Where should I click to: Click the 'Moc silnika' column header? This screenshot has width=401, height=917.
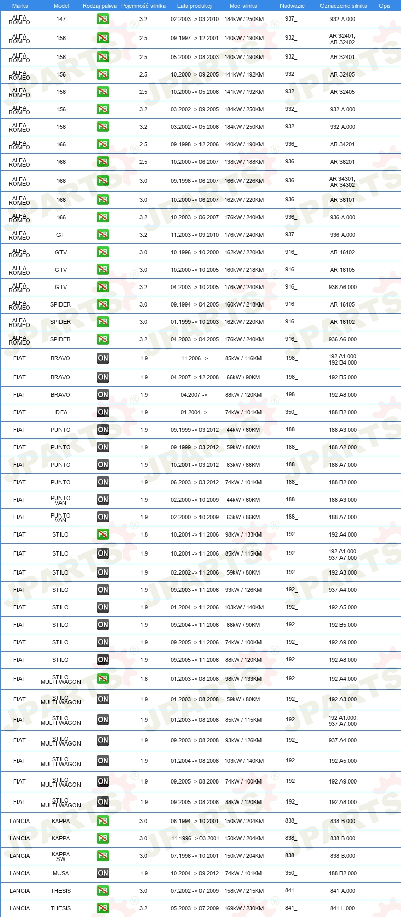point(244,6)
